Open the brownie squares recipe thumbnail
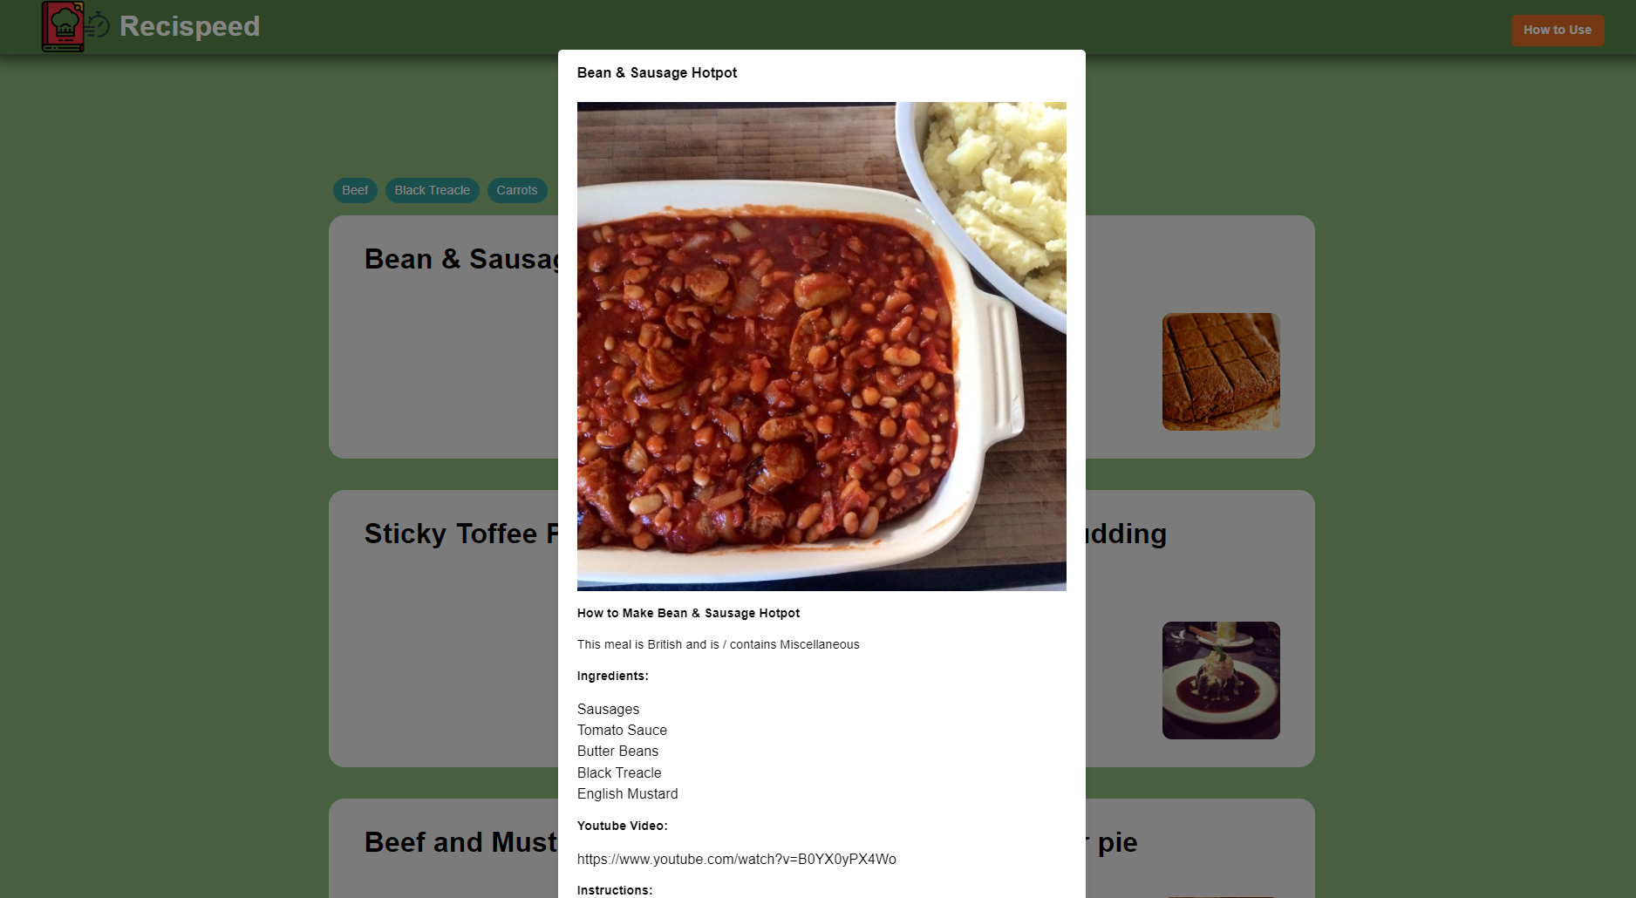Viewport: 1636px width, 898px height. pos(1221,371)
